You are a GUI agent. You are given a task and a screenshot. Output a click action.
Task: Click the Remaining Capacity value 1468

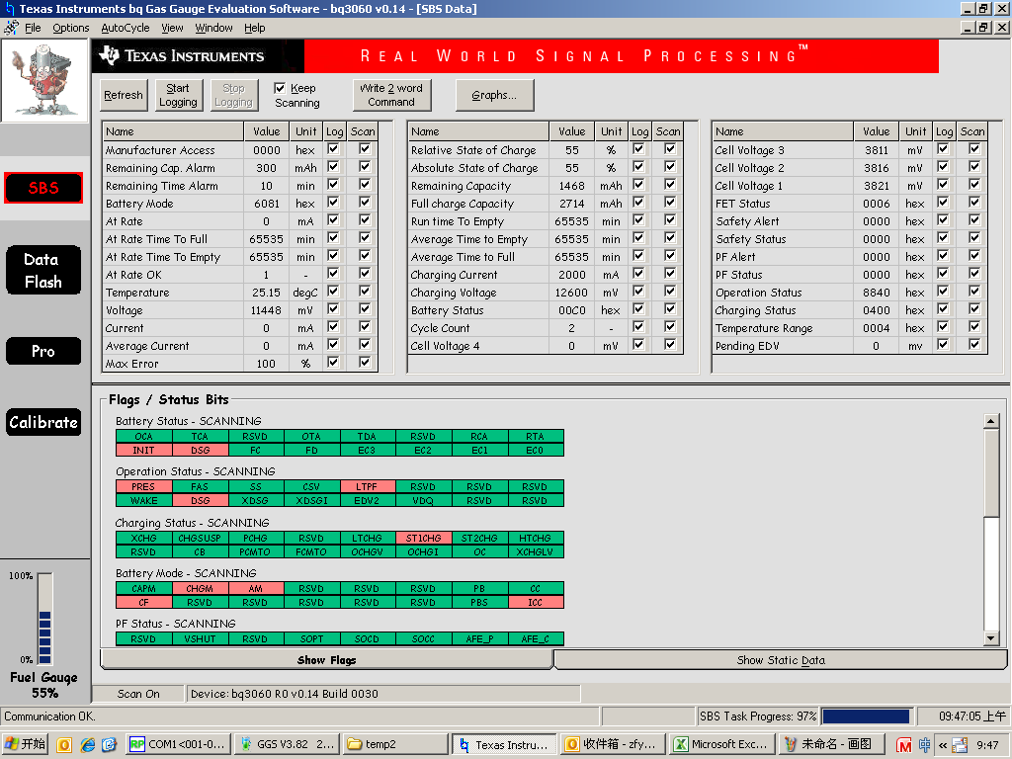(x=571, y=186)
